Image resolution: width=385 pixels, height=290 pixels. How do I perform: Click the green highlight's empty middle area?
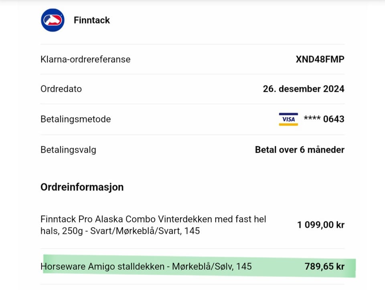point(278,266)
